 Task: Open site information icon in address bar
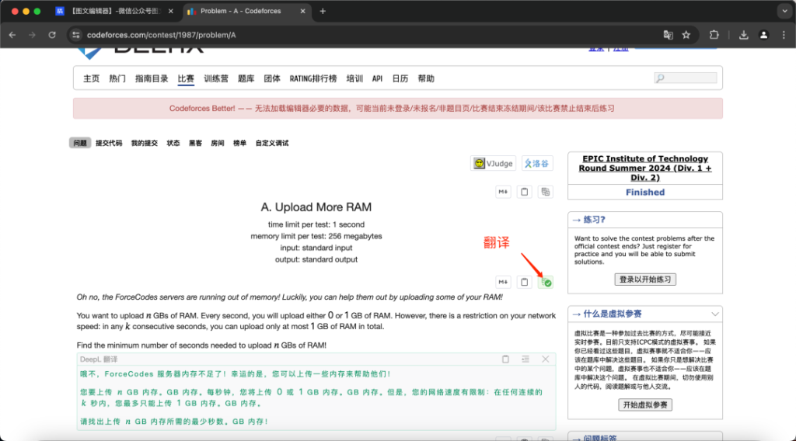[x=76, y=35]
